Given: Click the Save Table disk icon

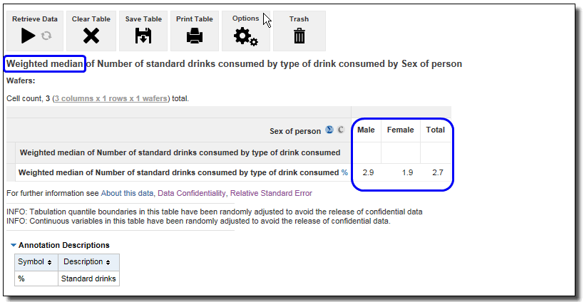Looking at the screenshot, I should point(143,36).
